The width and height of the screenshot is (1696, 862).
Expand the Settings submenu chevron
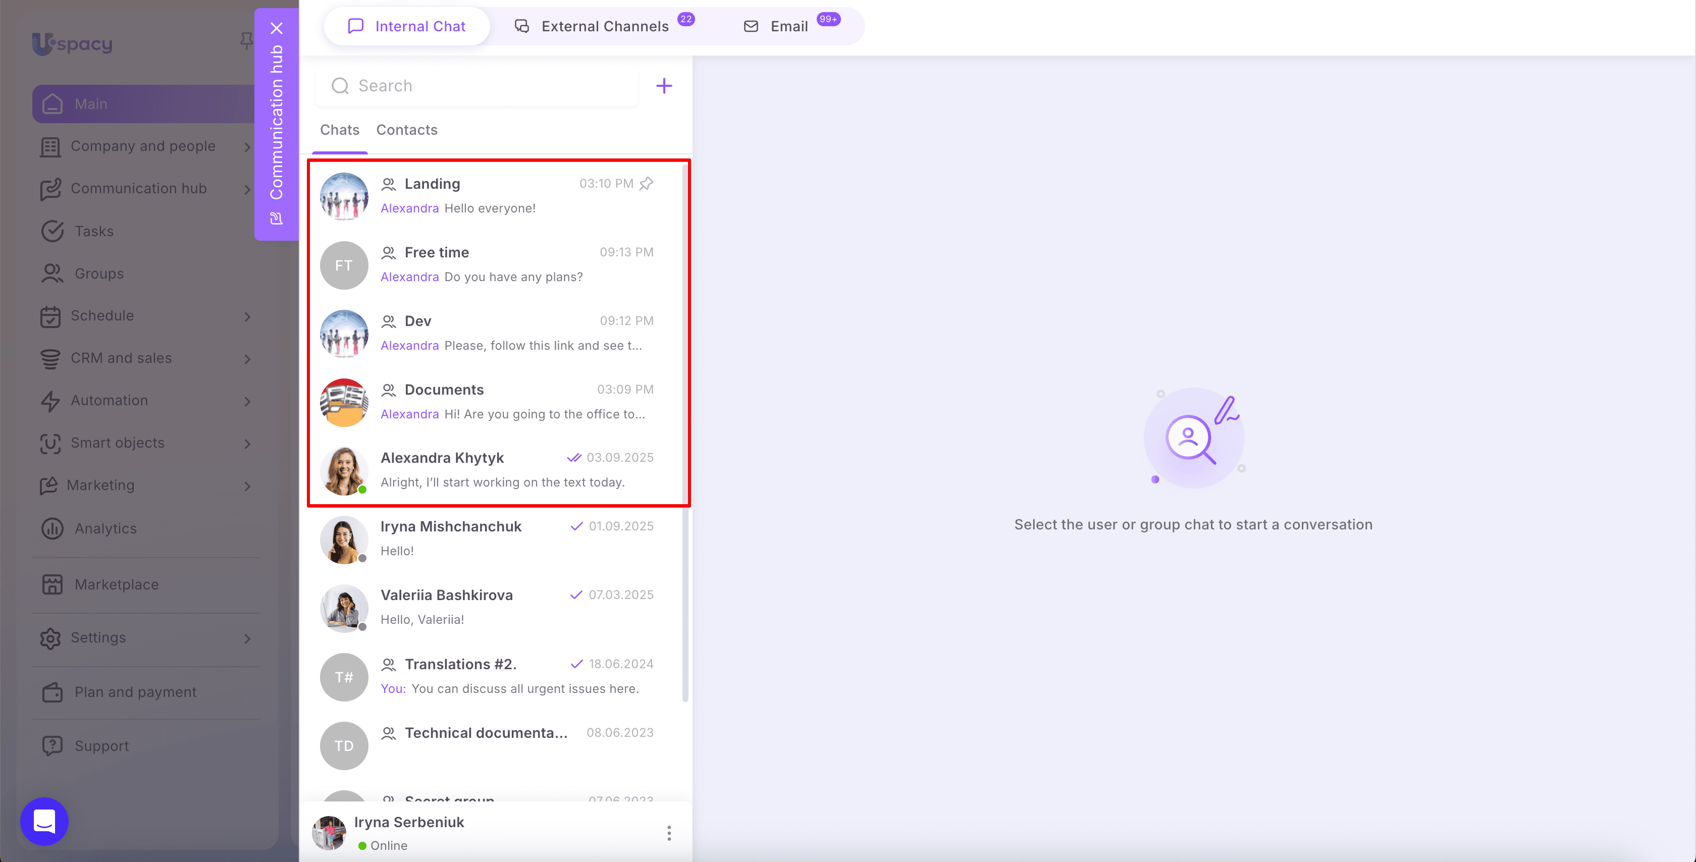pos(247,638)
